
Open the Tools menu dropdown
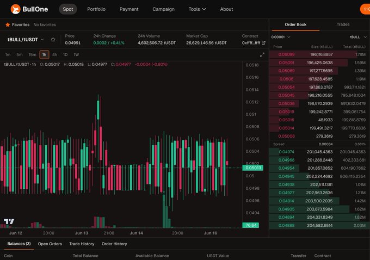click(x=197, y=9)
